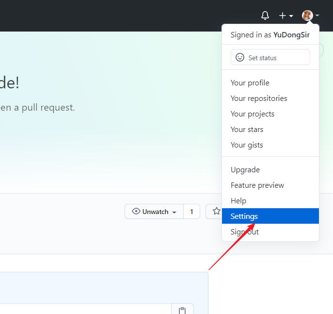Copy with the clipboard icon
This screenshot has height=314, width=333.
tap(182, 311)
